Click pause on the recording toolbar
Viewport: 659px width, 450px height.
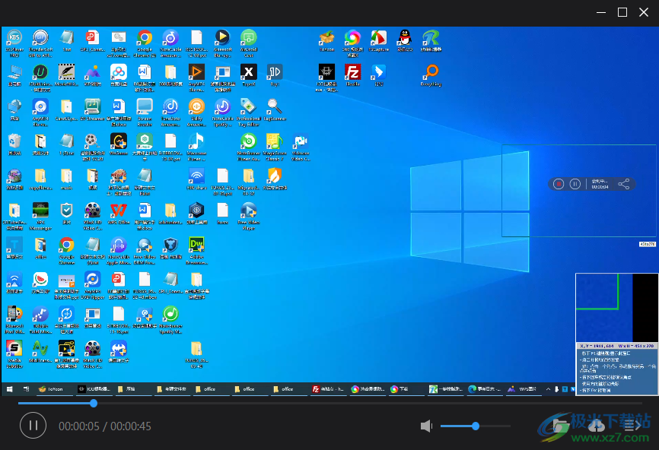pyautogui.click(x=575, y=184)
